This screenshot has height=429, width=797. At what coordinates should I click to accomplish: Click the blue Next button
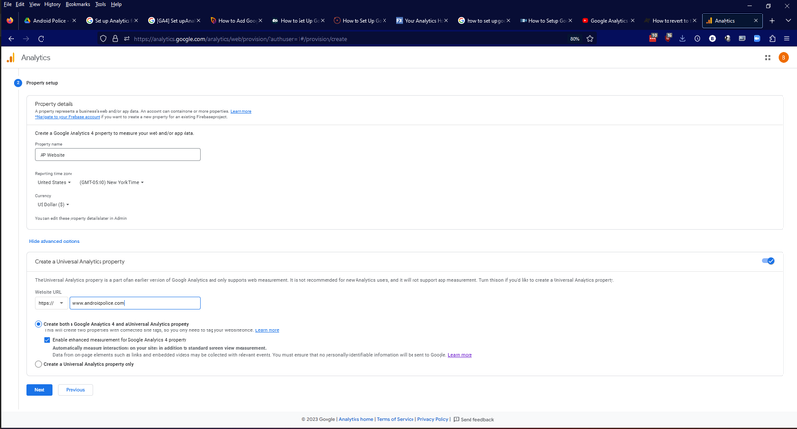click(x=40, y=389)
